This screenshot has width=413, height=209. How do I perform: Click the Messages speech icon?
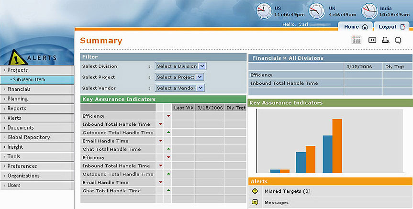click(x=255, y=202)
